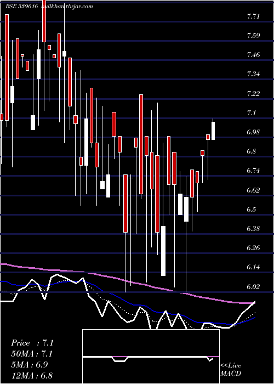Select the 6.62 price axis label

[253, 190]
